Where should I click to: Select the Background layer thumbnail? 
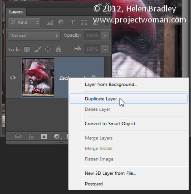pyautogui.click(x=38, y=77)
